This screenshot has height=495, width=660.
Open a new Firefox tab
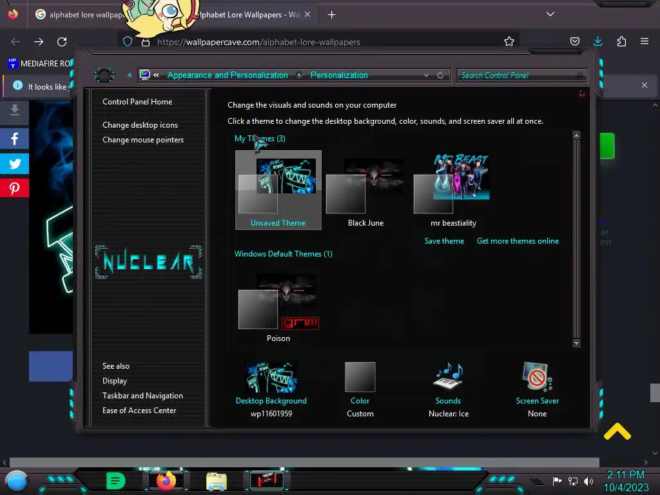pos(332,15)
